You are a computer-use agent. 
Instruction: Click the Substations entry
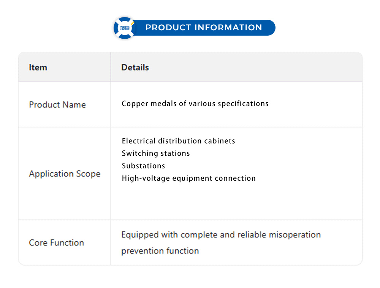pyautogui.click(x=143, y=166)
